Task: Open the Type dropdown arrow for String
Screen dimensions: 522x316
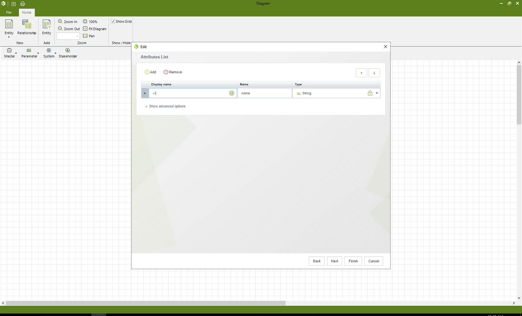Action: [x=377, y=93]
